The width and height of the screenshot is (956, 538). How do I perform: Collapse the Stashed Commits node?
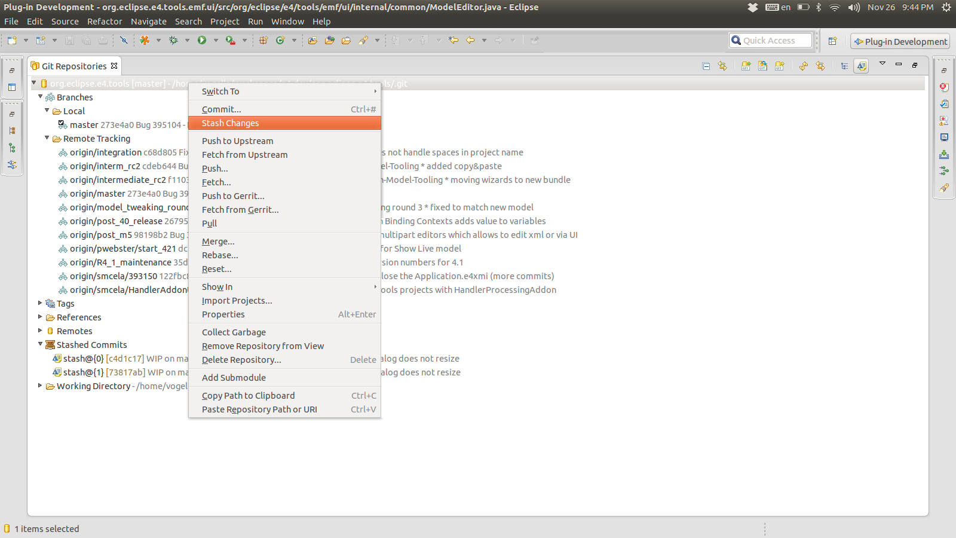tap(41, 344)
